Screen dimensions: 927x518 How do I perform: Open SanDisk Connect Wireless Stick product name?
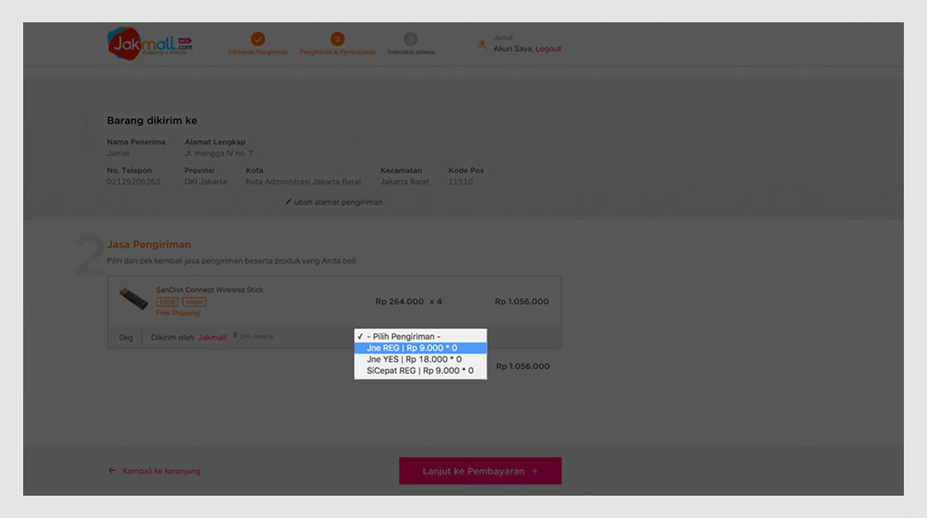209,290
